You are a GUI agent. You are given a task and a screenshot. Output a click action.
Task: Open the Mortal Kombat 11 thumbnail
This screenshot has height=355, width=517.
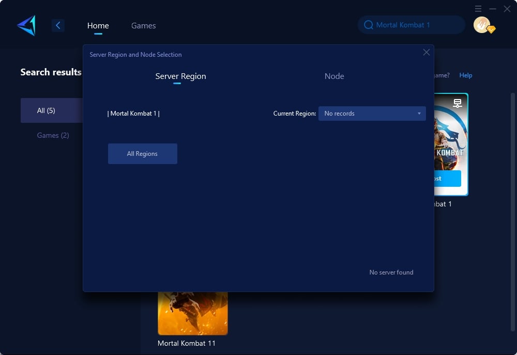[193, 313]
